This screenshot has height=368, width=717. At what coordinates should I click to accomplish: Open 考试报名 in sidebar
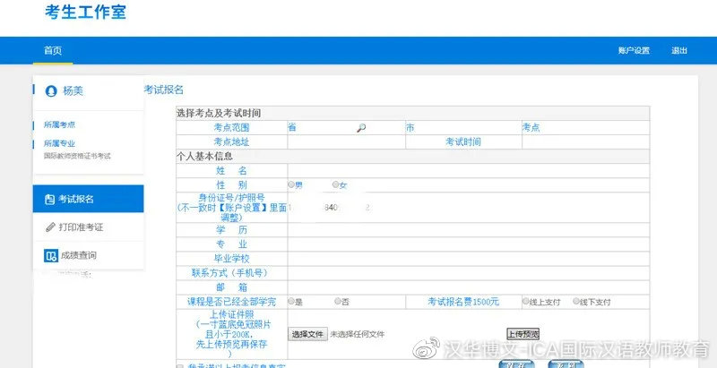pyautogui.click(x=88, y=199)
